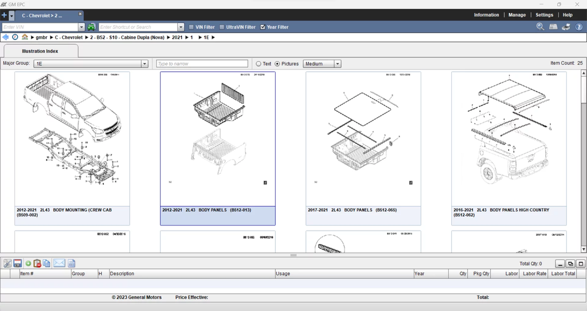
Task: Click the printer icon in top toolbar
Action: [566, 27]
